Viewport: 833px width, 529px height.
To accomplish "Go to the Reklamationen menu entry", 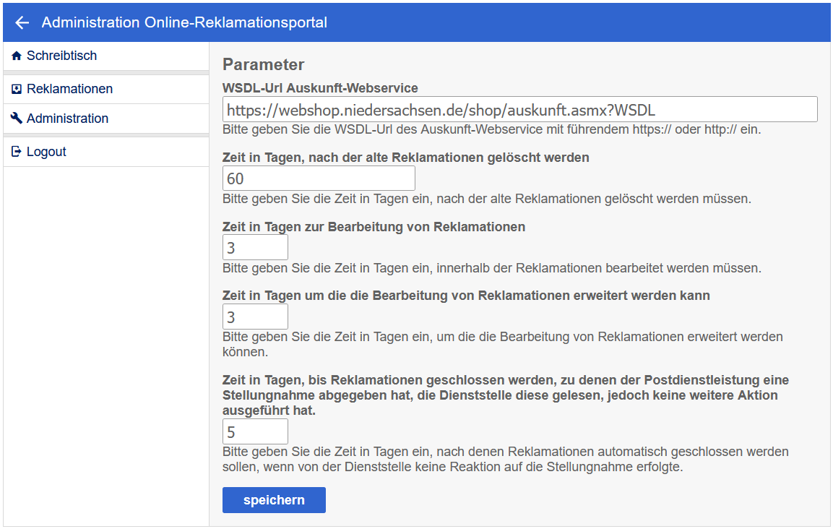I will tap(69, 90).
